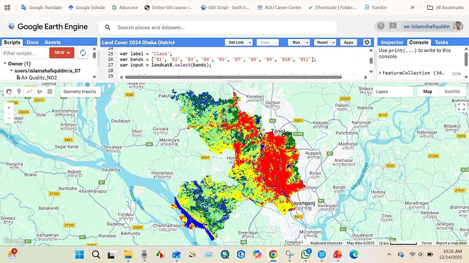Image resolution: width=469 pixels, height=263 pixels.
Task: Open the Save options dropdown arrow
Action: (x=276, y=42)
